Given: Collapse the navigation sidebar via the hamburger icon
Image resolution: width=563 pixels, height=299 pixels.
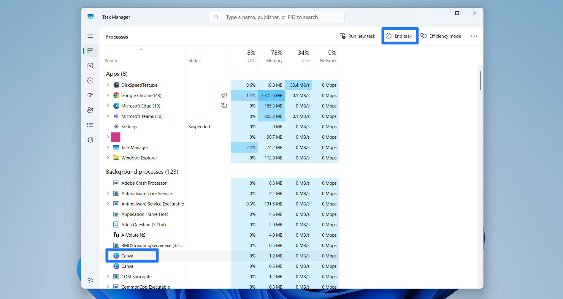Looking at the screenshot, I should tap(90, 36).
